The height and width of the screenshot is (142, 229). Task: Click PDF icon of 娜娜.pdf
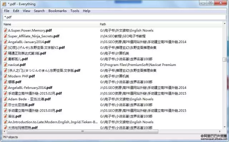[5, 82]
